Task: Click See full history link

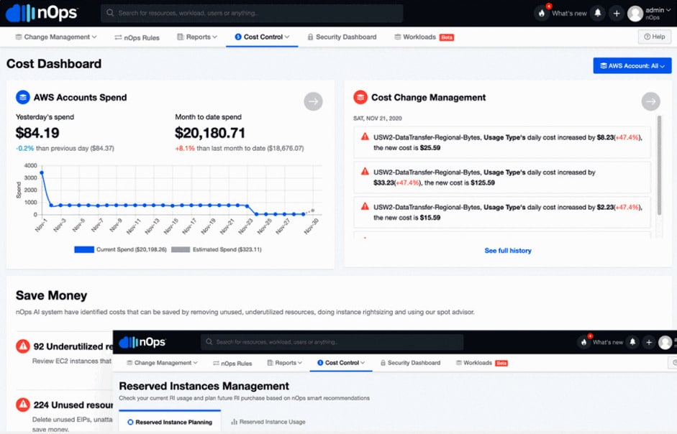Action: coord(508,251)
